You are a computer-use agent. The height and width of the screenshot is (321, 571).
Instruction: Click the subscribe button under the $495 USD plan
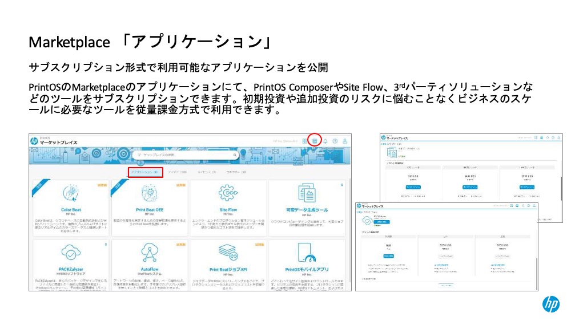click(x=470, y=187)
